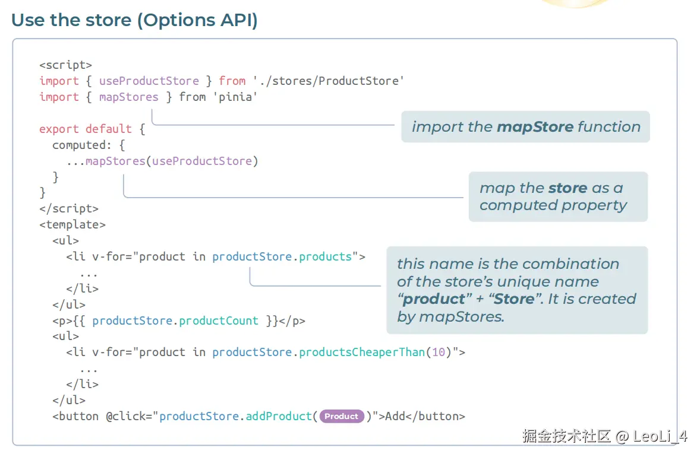Click the "export default" keywords
The image size is (700, 457).
point(86,129)
